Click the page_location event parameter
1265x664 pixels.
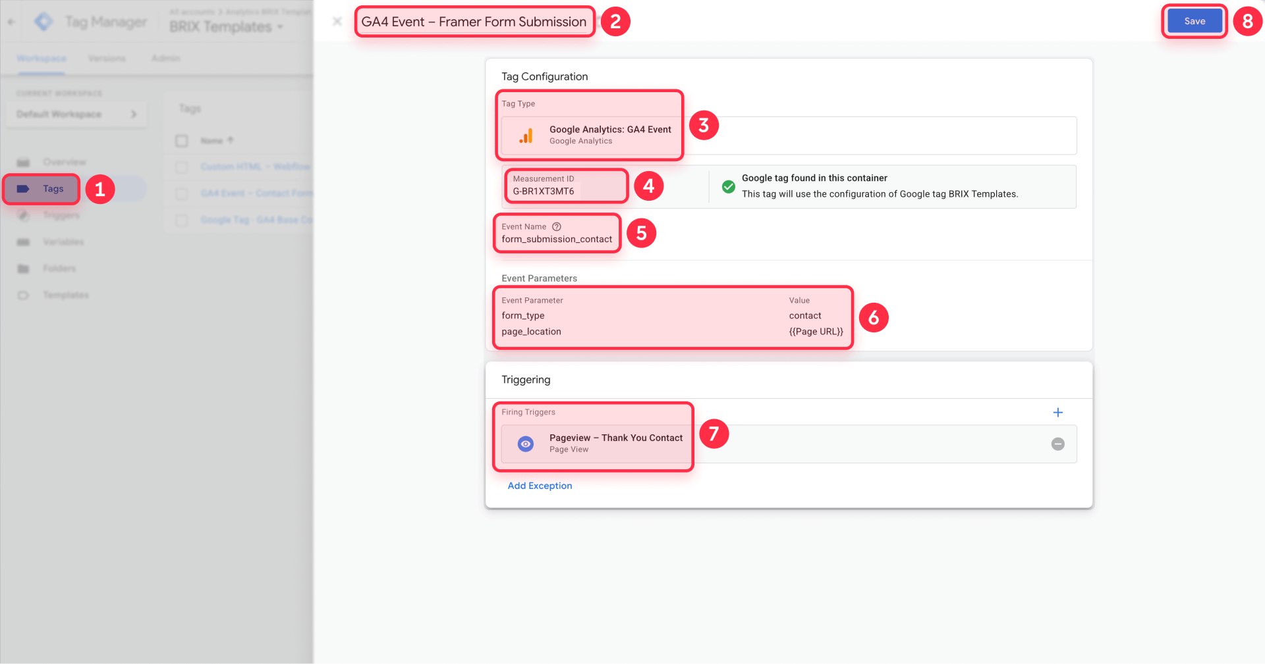click(531, 332)
